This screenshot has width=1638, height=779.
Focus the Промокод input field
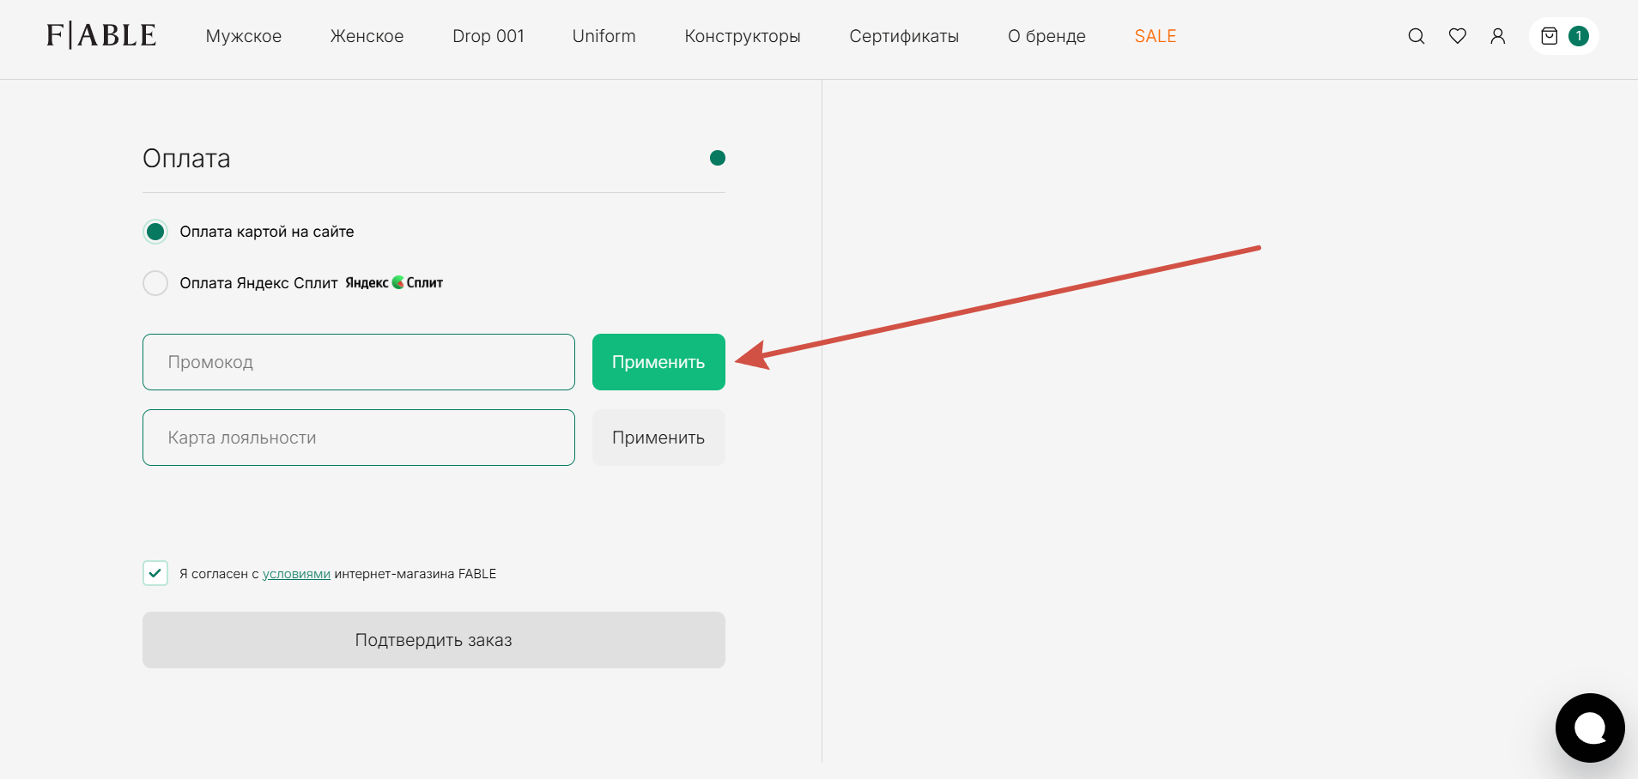pos(359,362)
